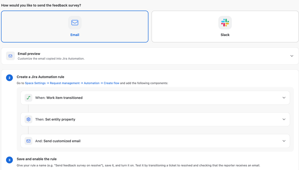Open the Space Settings link
This screenshot has width=299, height=170.
pos(35,83)
